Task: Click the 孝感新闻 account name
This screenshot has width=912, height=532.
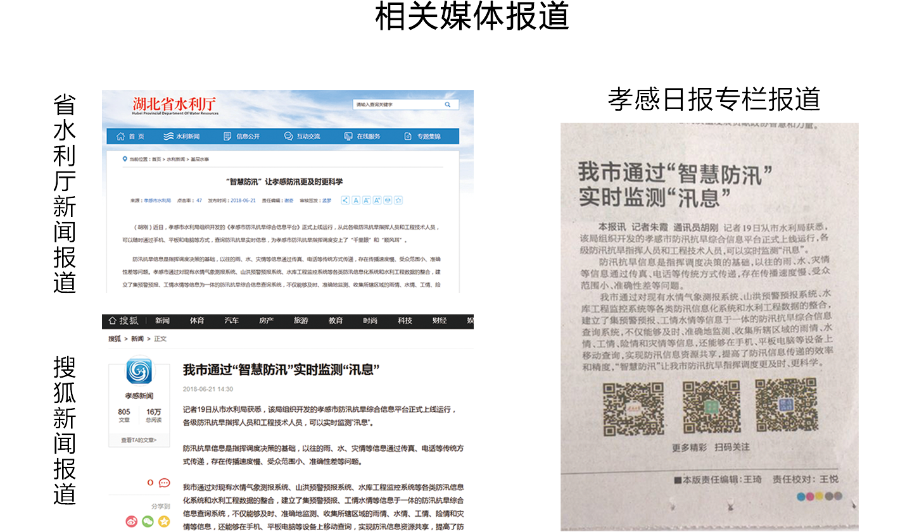Action: coord(139,396)
